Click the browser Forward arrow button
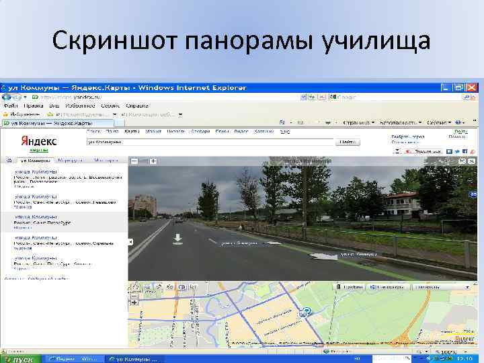 (16, 97)
